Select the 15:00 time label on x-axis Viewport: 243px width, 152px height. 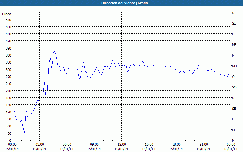click(x=149, y=145)
